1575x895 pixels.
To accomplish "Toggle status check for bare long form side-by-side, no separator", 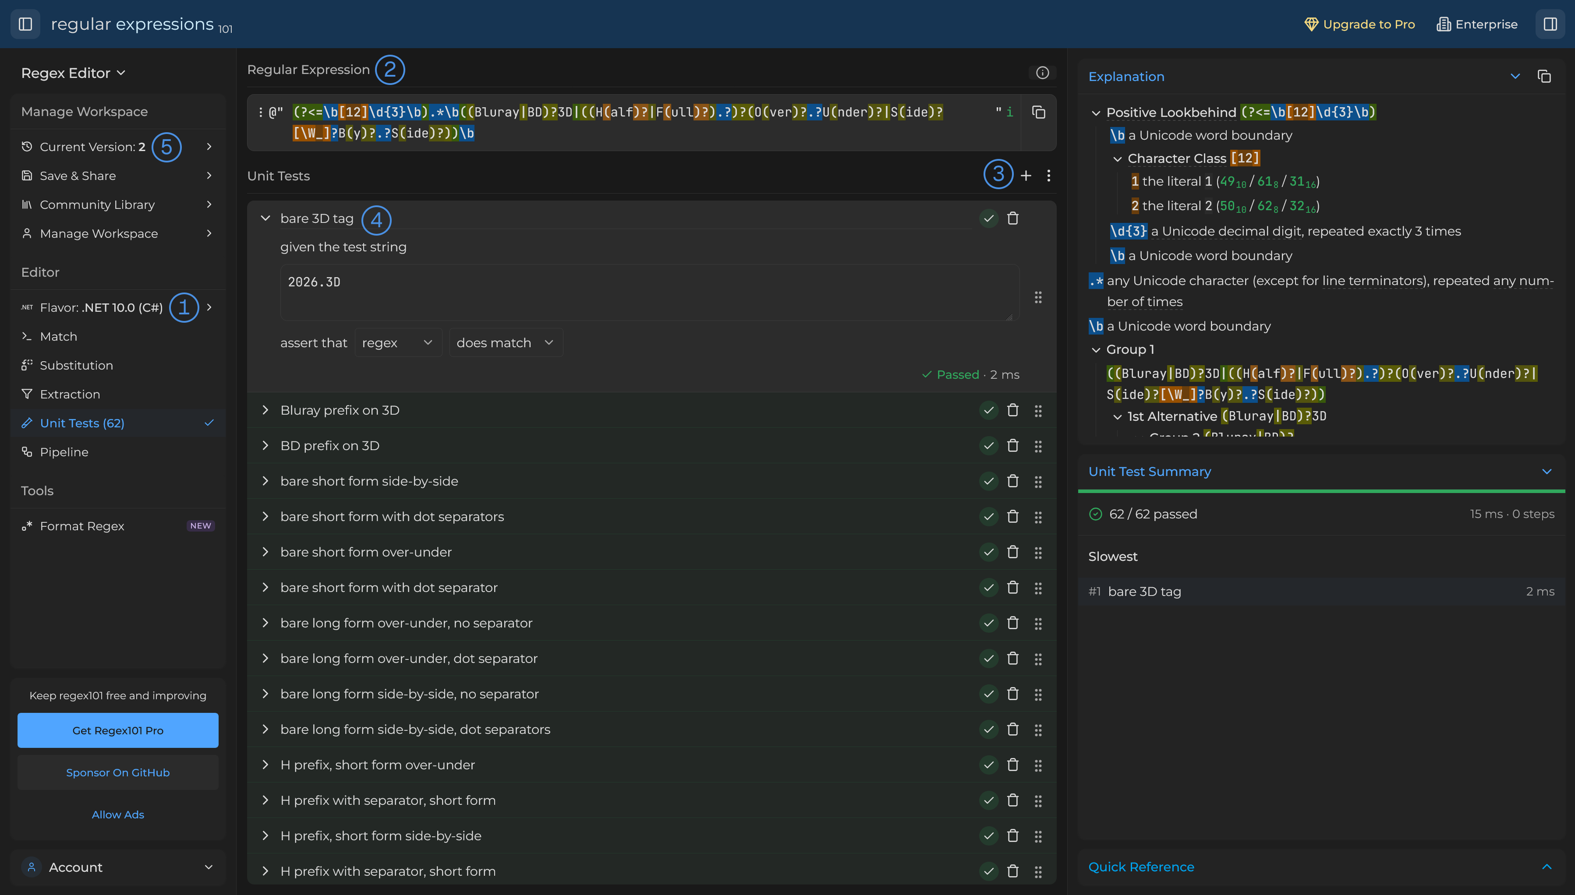I will [x=988, y=694].
